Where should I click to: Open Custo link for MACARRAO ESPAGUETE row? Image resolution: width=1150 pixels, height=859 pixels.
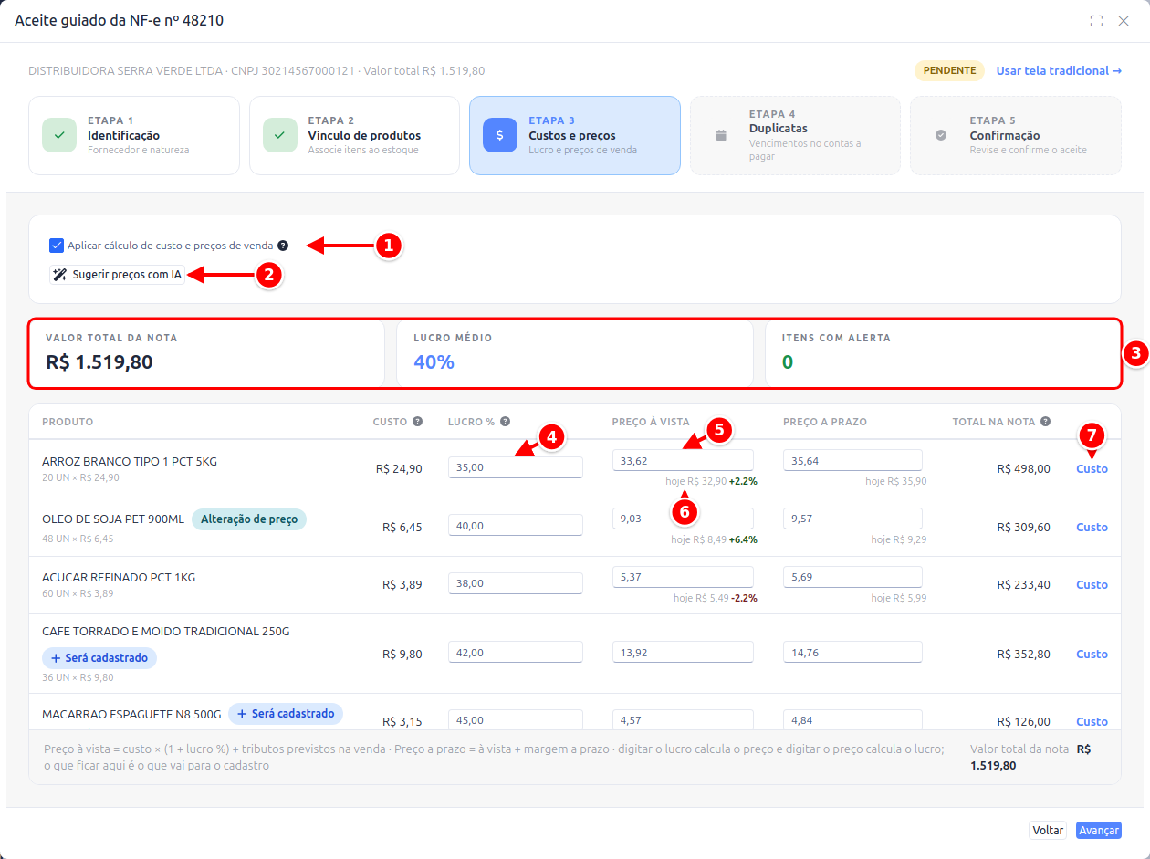pyautogui.click(x=1092, y=721)
